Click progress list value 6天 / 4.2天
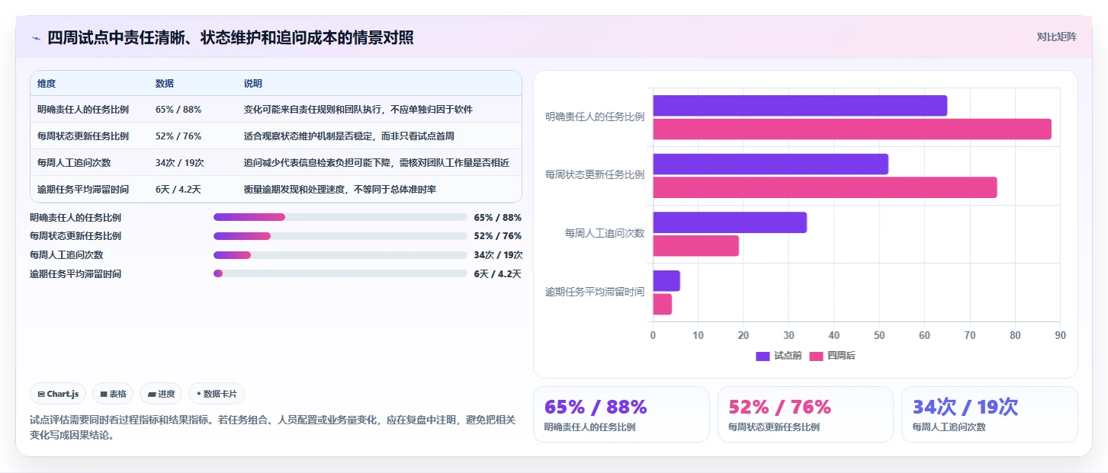The width and height of the screenshot is (1108, 473). [497, 273]
